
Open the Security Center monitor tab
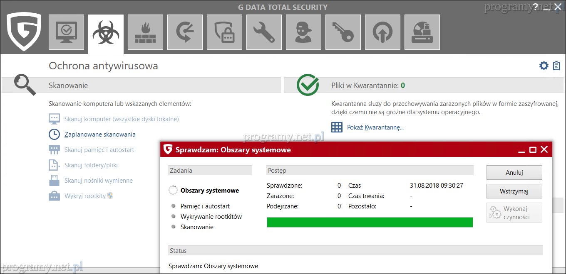coord(66,32)
